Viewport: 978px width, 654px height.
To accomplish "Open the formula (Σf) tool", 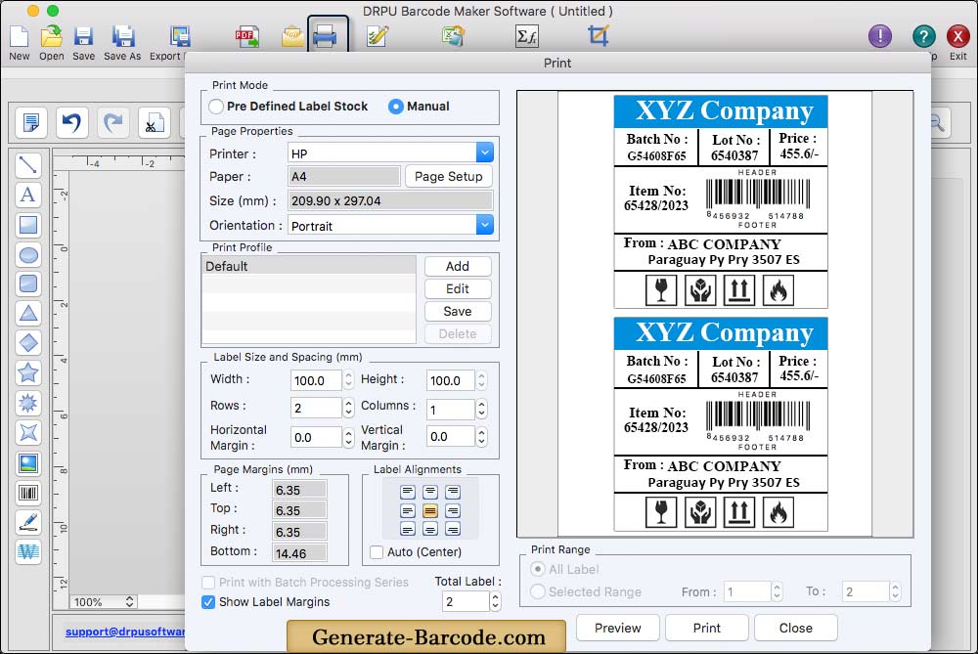I will pos(526,37).
